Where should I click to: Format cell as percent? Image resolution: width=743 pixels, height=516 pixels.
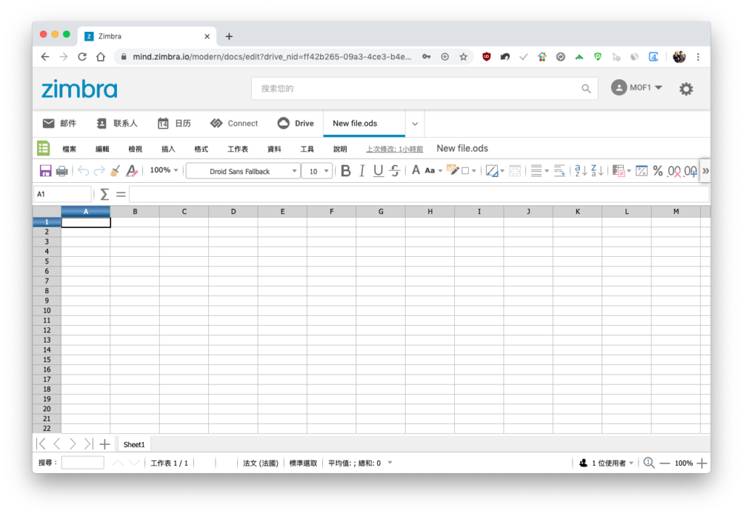pyautogui.click(x=657, y=171)
